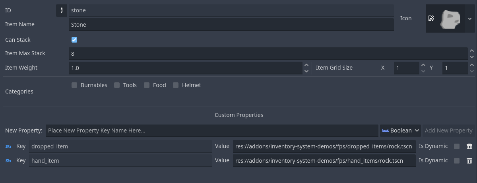Enable the Food category checkbox

tap(147, 85)
